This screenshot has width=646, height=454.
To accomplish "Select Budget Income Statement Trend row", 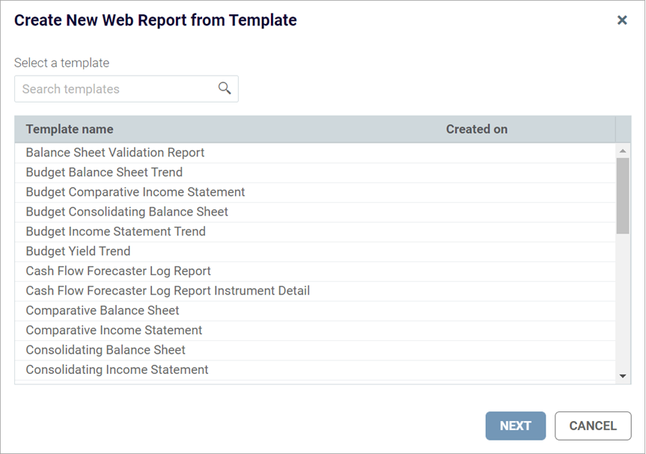I will 115,232.
